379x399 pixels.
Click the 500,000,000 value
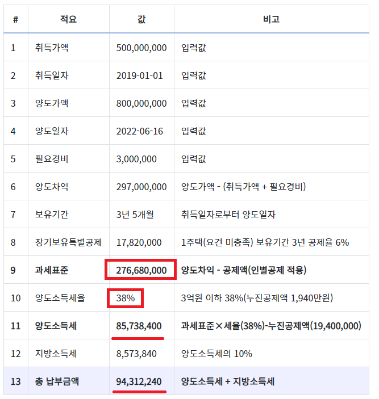point(141,48)
